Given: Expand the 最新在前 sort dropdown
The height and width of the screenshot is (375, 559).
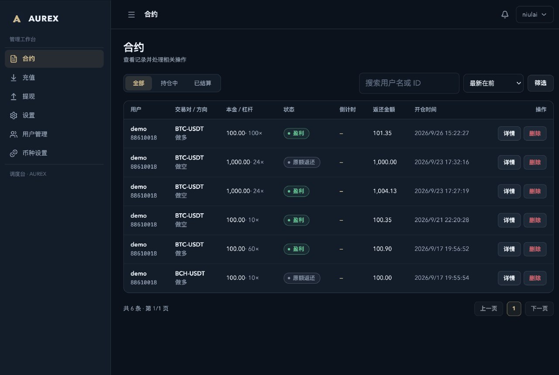Looking at the screenshot, I should pyautogui.click(x=493, y=83).
